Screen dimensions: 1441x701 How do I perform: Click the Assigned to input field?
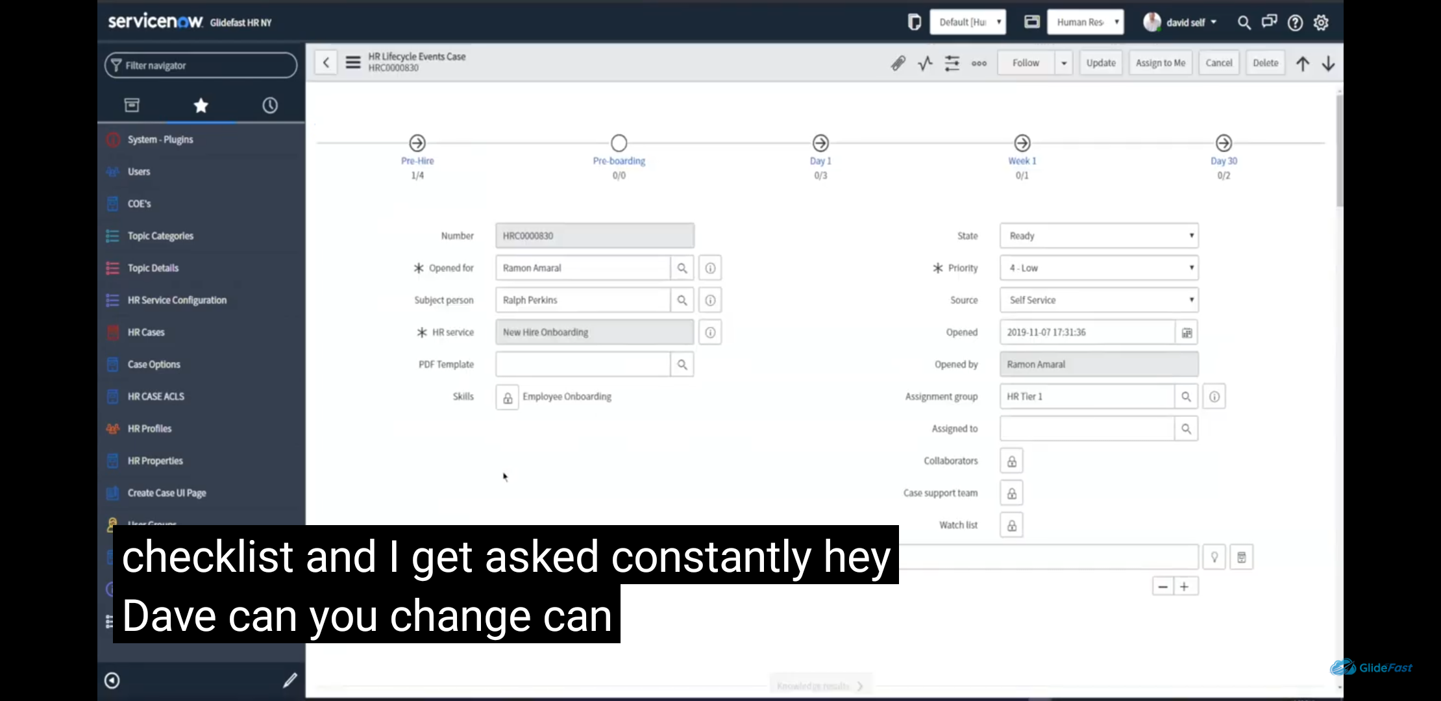(x=1087, y=428)
